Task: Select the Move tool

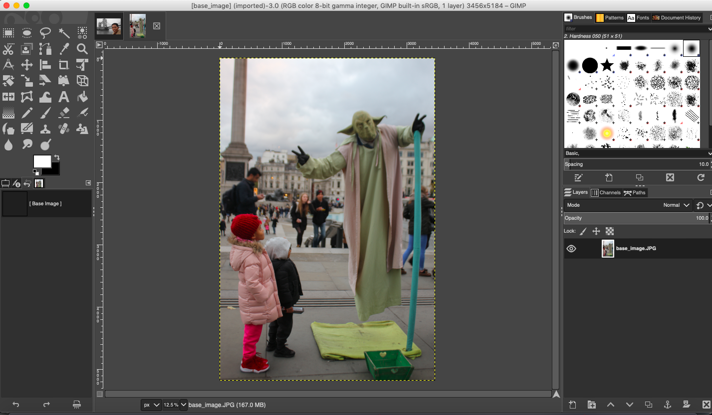Action: click(27, 65)
